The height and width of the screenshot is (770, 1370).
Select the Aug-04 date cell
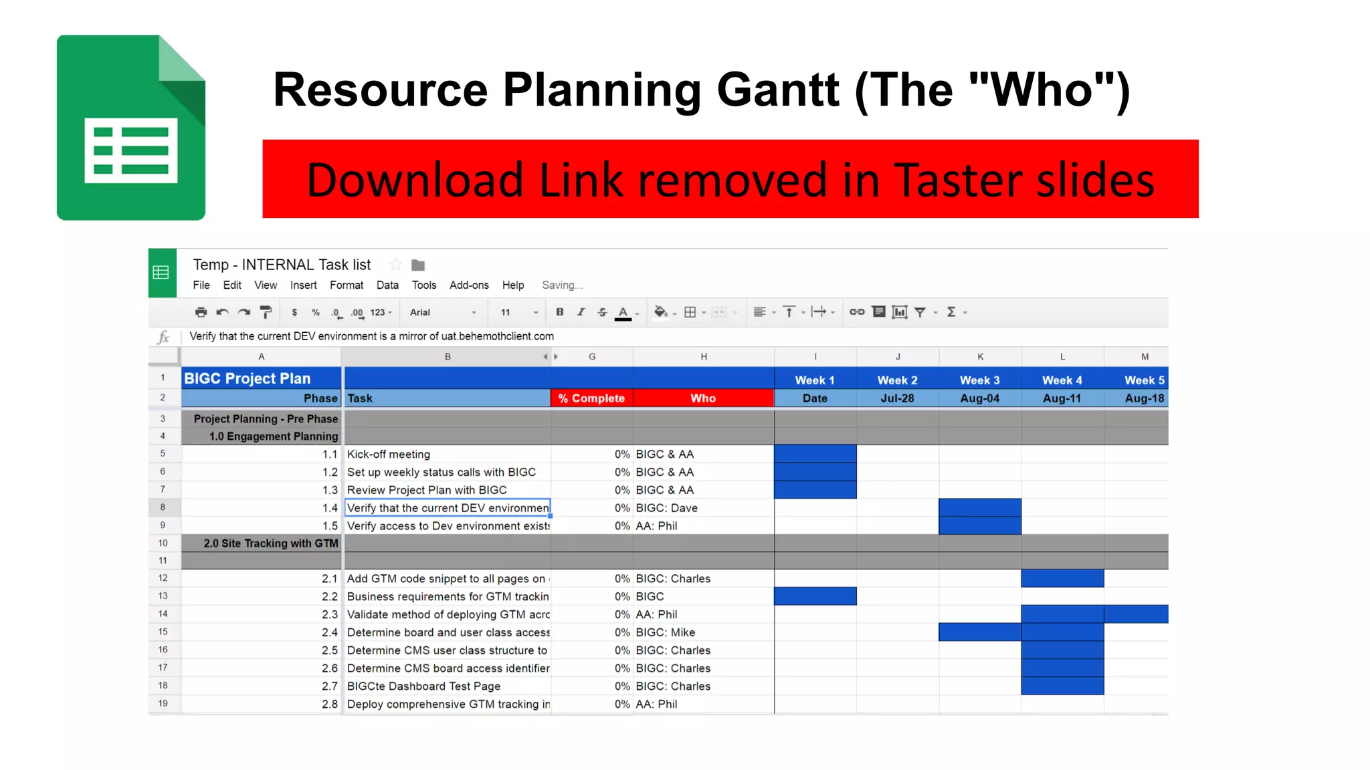(980, 398)
